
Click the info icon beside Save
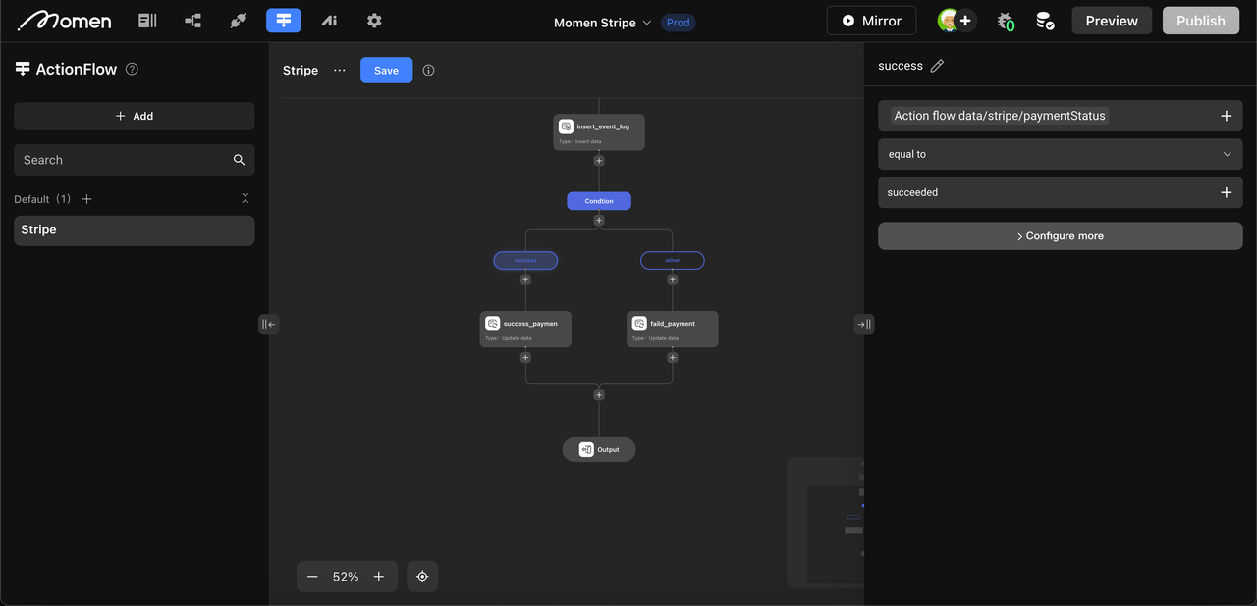428,71
